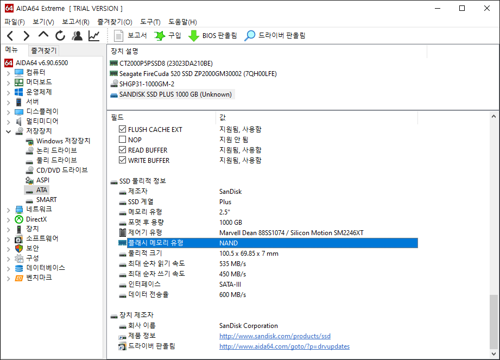Toggle the FLUSH CACHE EXT checkbox
Image resolution: width=500 pixels, height=360 pixels.
click(x=123, y=129)
